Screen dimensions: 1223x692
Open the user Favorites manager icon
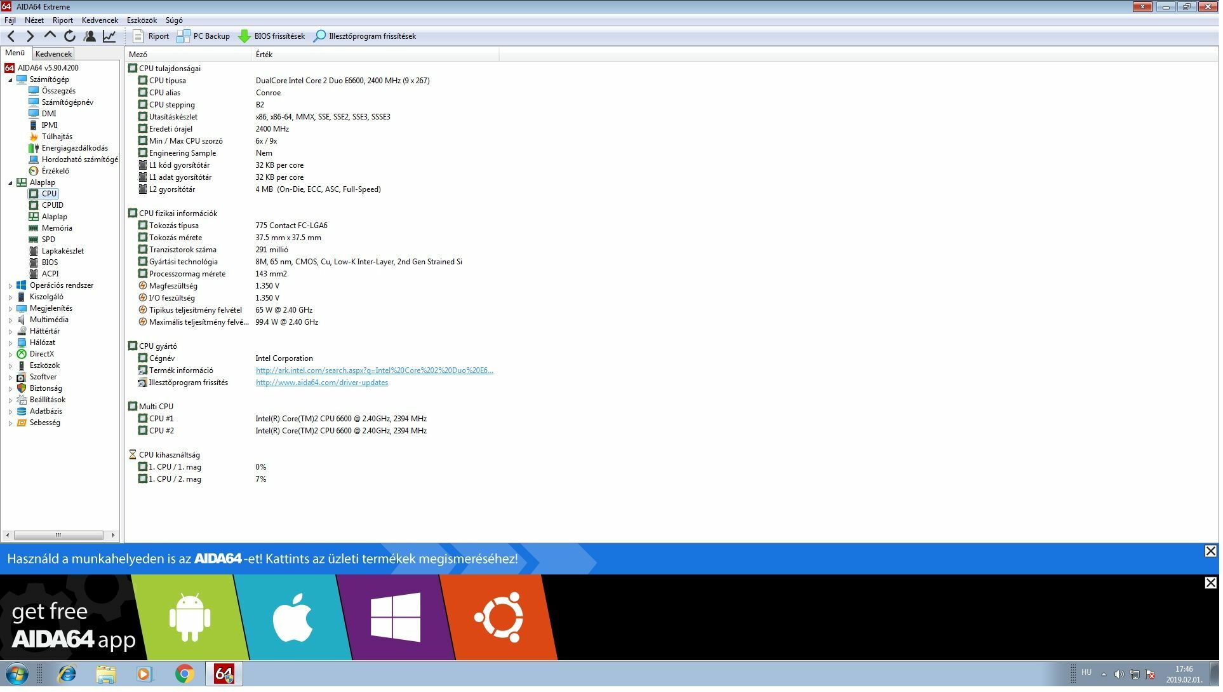click(90, 36)
